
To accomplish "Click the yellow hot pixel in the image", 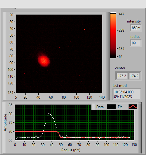I will [95, 87].
